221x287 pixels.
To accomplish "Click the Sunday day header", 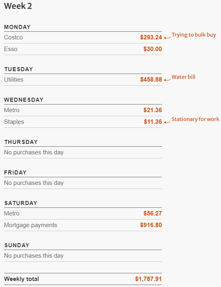I will point(17,245).
